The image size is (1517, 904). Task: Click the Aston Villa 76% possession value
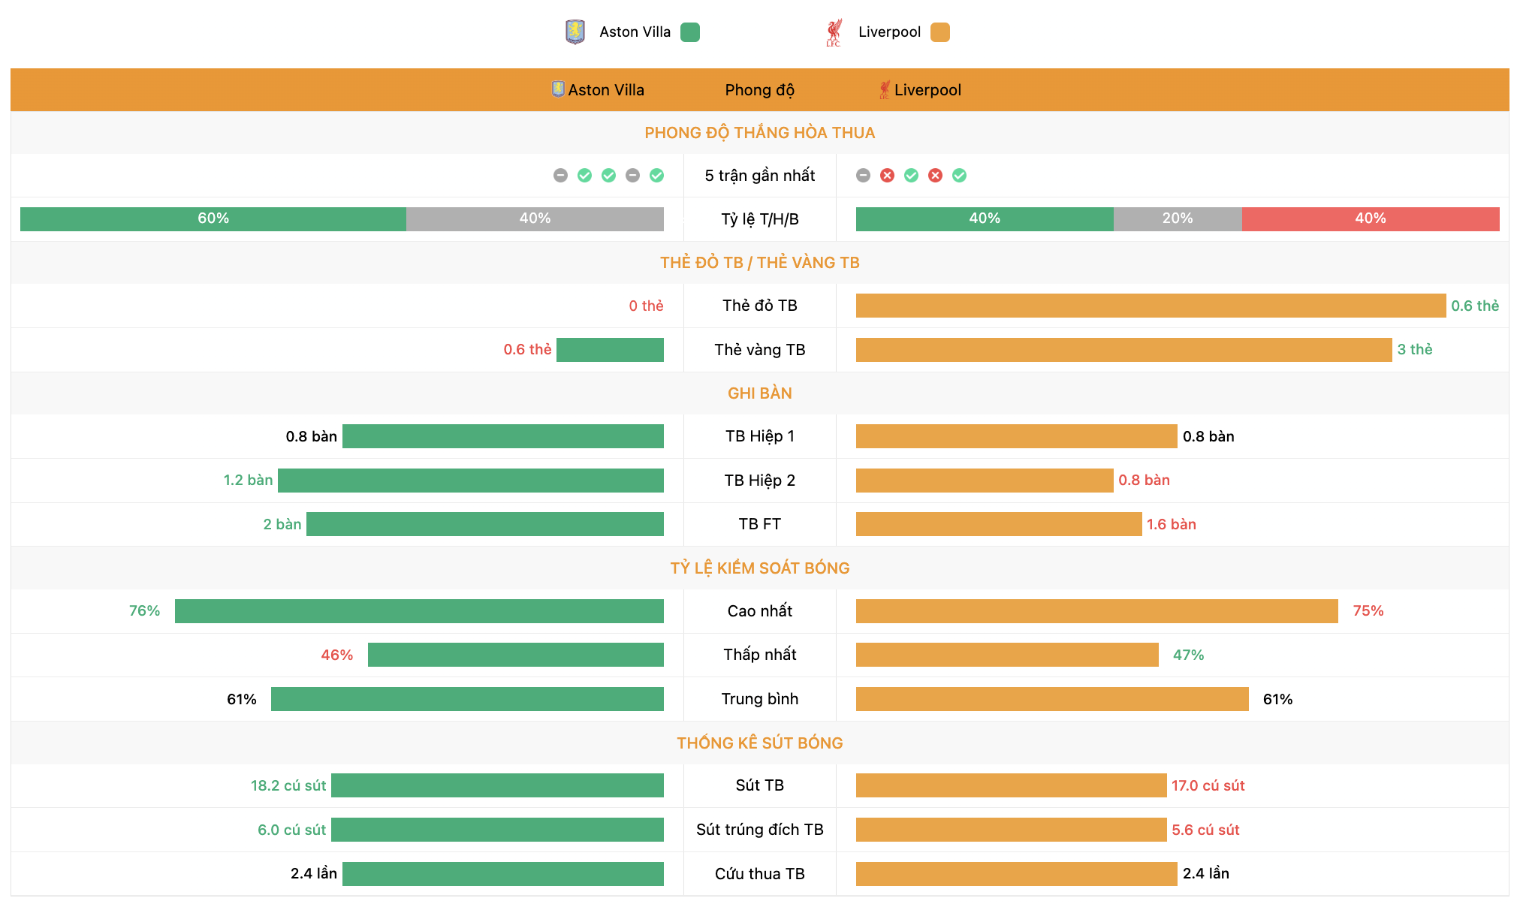(x=144, y=610)
